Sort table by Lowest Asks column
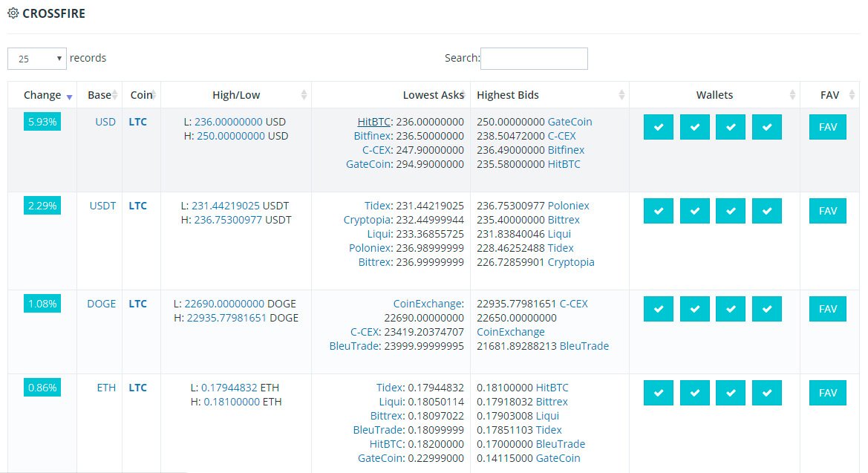 pyautogui.click(x=391, y=95)
